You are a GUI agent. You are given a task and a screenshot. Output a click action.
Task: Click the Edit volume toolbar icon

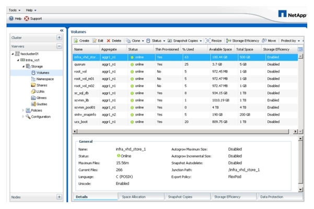coord(98,41)
